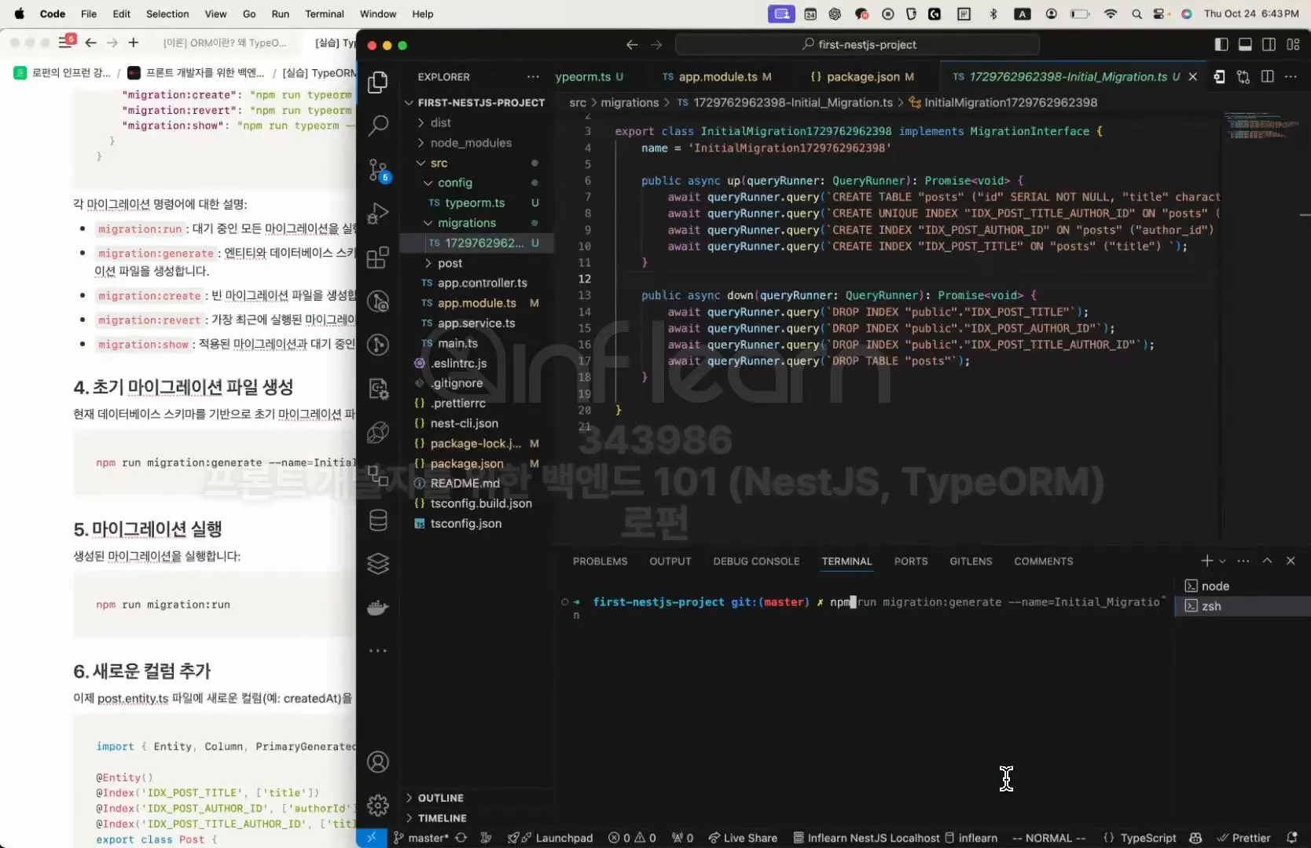Screen dimensions: 1311x848
Task: Maximize the terminal panel with the caret
Action: [x=1267, y=561]
